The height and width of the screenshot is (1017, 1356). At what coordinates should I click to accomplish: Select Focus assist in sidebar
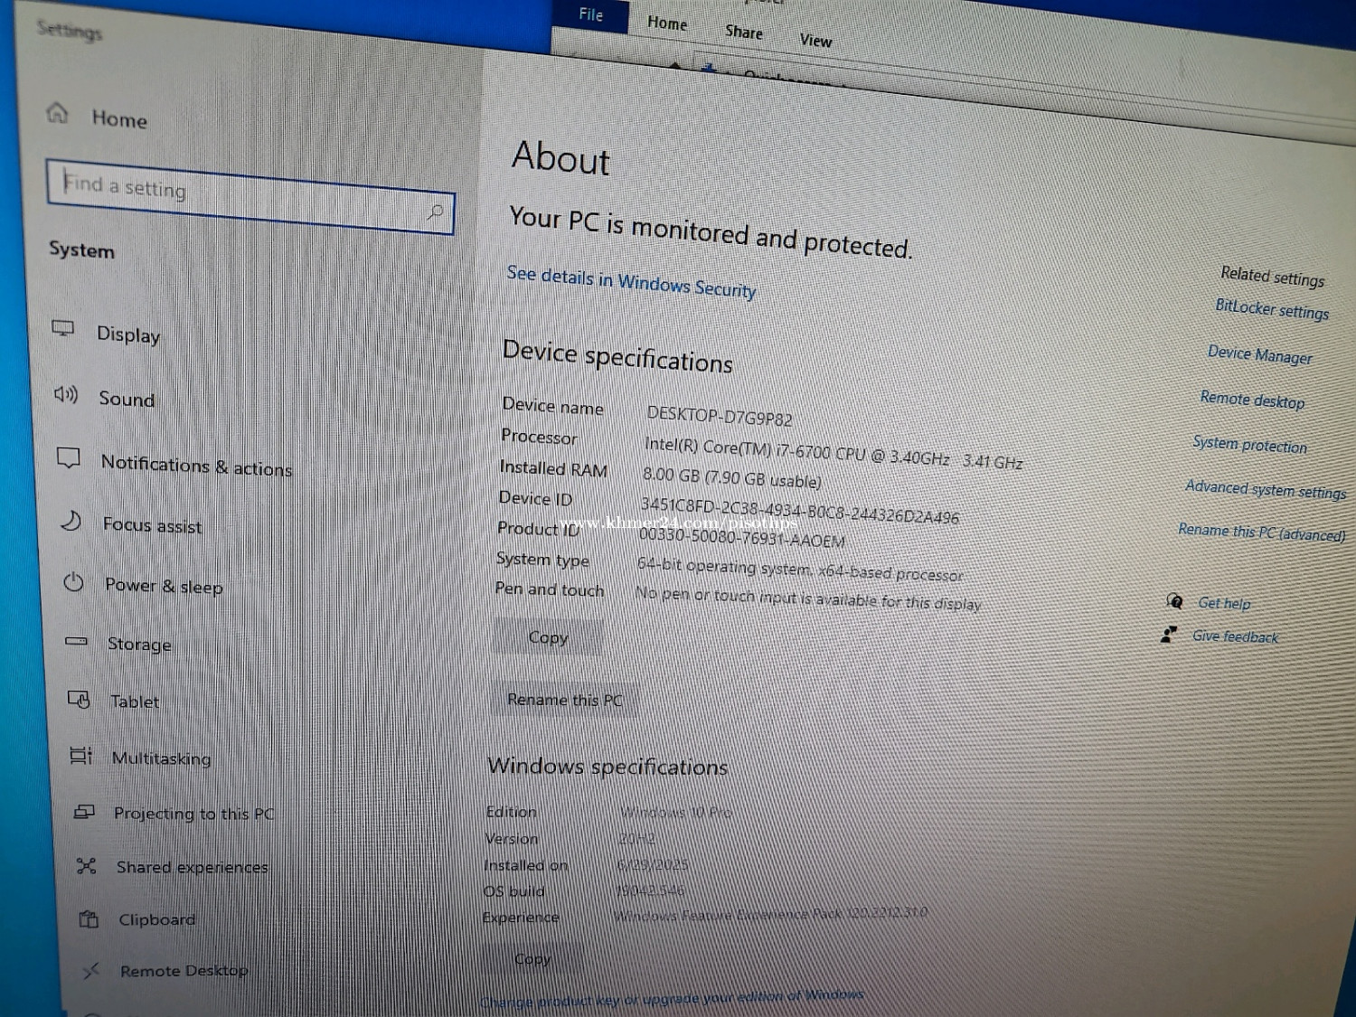point(152,524)
